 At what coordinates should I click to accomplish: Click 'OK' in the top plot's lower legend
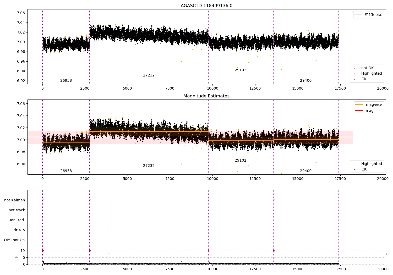[361, 79]
